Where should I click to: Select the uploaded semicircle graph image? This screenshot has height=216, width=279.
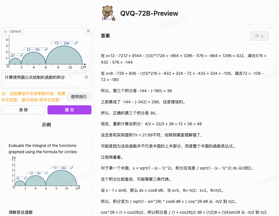coord(46,53)
